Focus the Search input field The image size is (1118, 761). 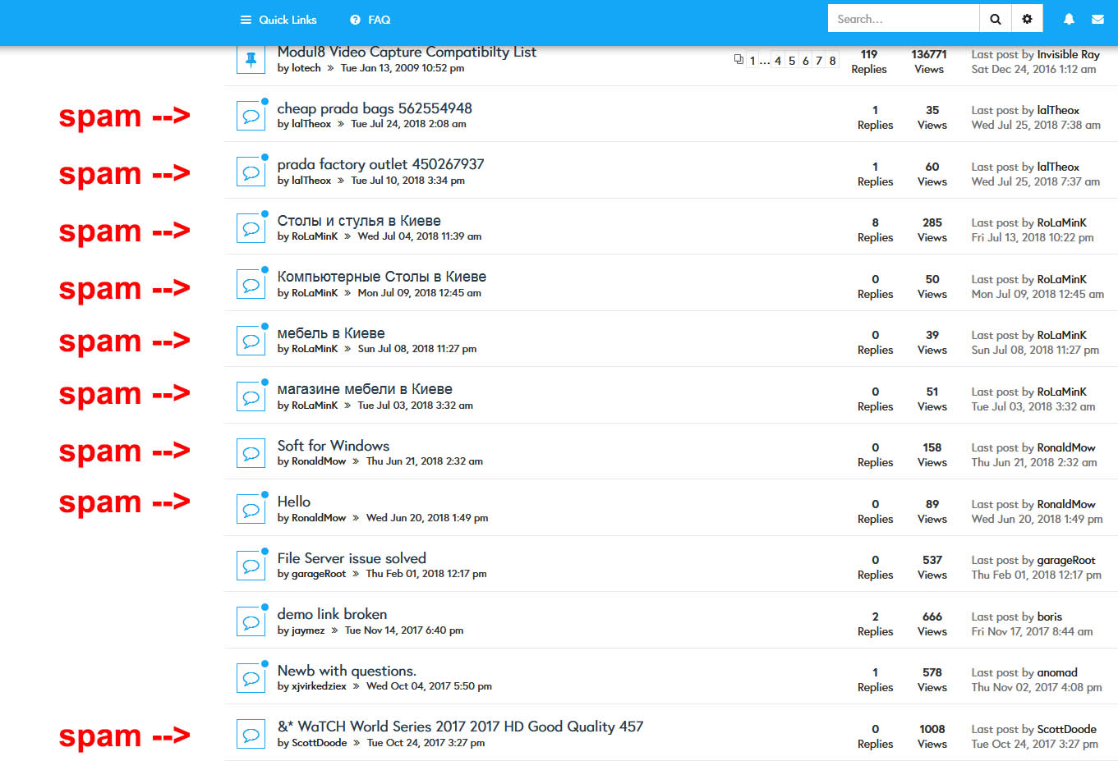(904, 19)
